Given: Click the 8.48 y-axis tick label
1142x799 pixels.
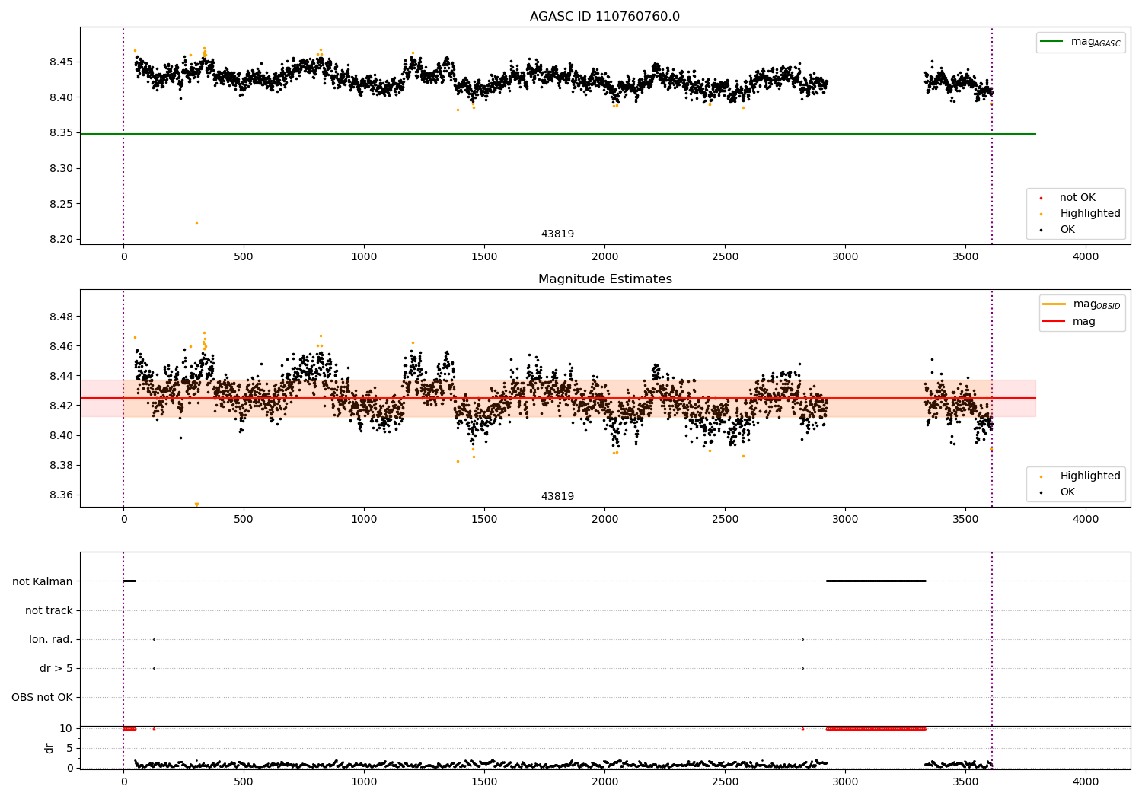Looking at the screenshot, I should click(x=62, y=317).
